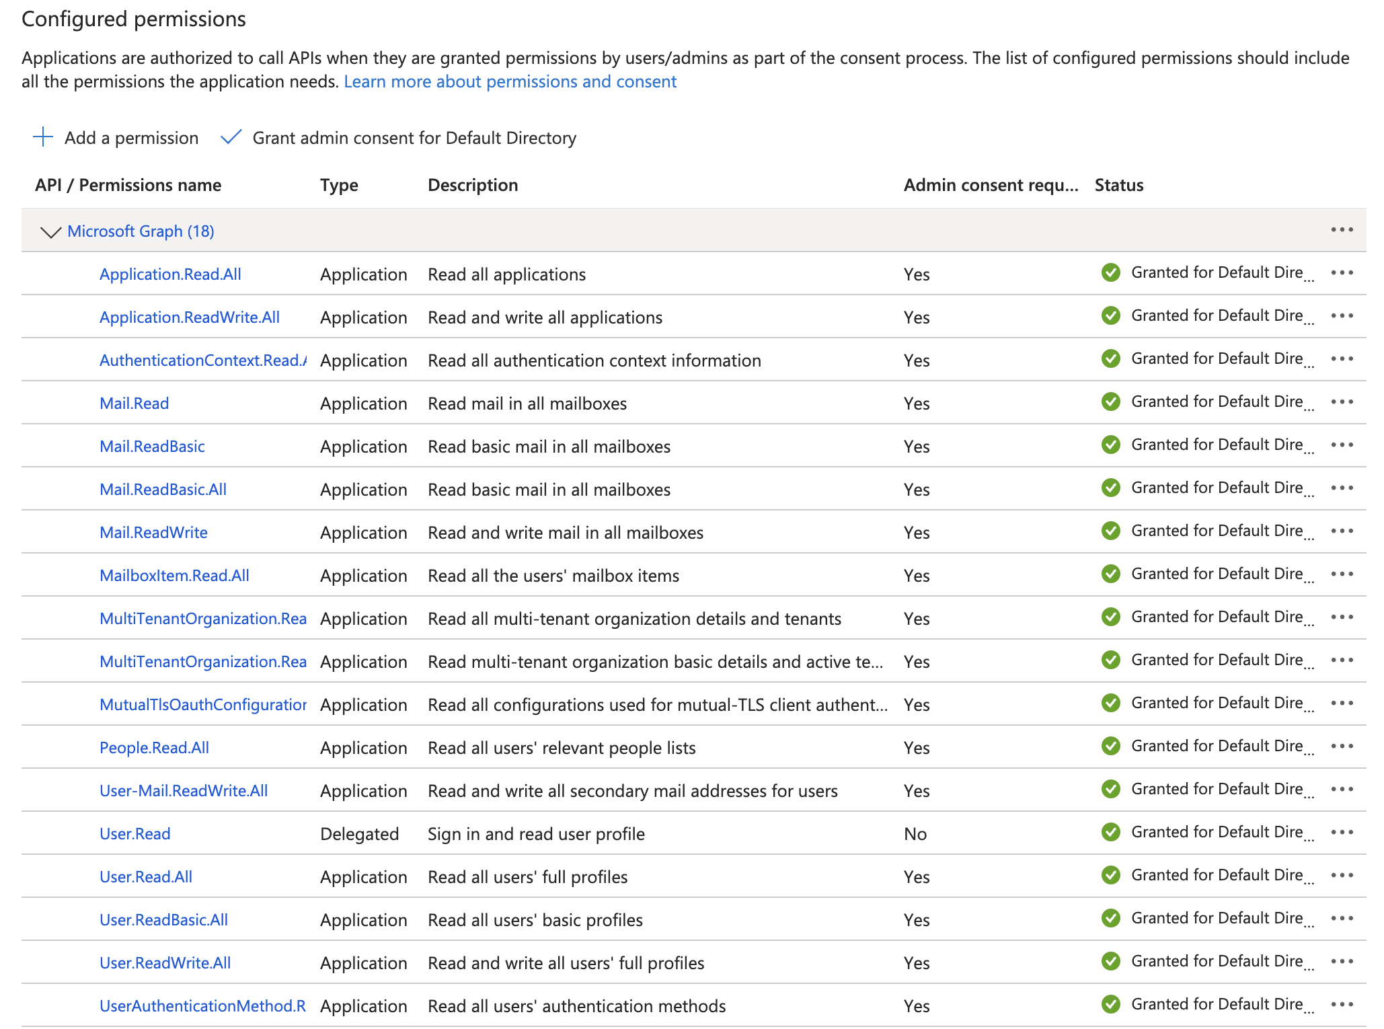The image size is (1384, 1029).
Task: Open User.ReadWrite.All permission link
Action: 165,963
